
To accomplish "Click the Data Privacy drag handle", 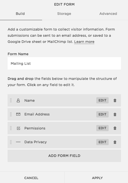I will (x=11, y=142).
